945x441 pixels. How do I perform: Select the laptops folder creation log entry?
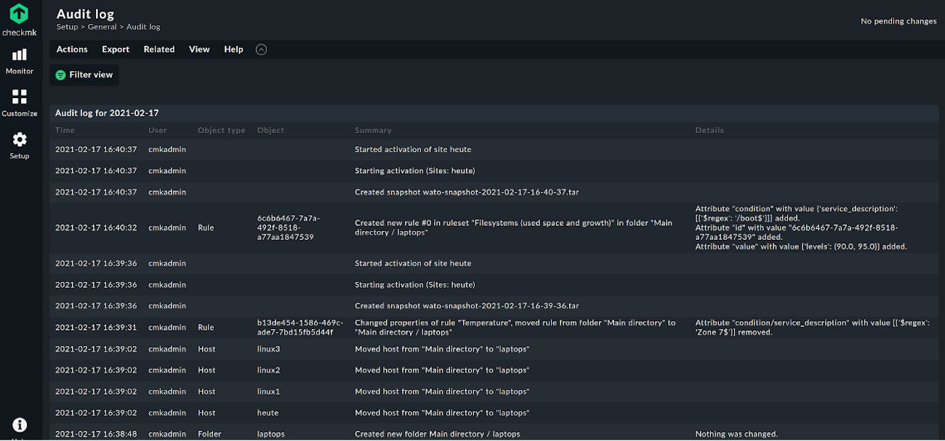click(494, 434)
